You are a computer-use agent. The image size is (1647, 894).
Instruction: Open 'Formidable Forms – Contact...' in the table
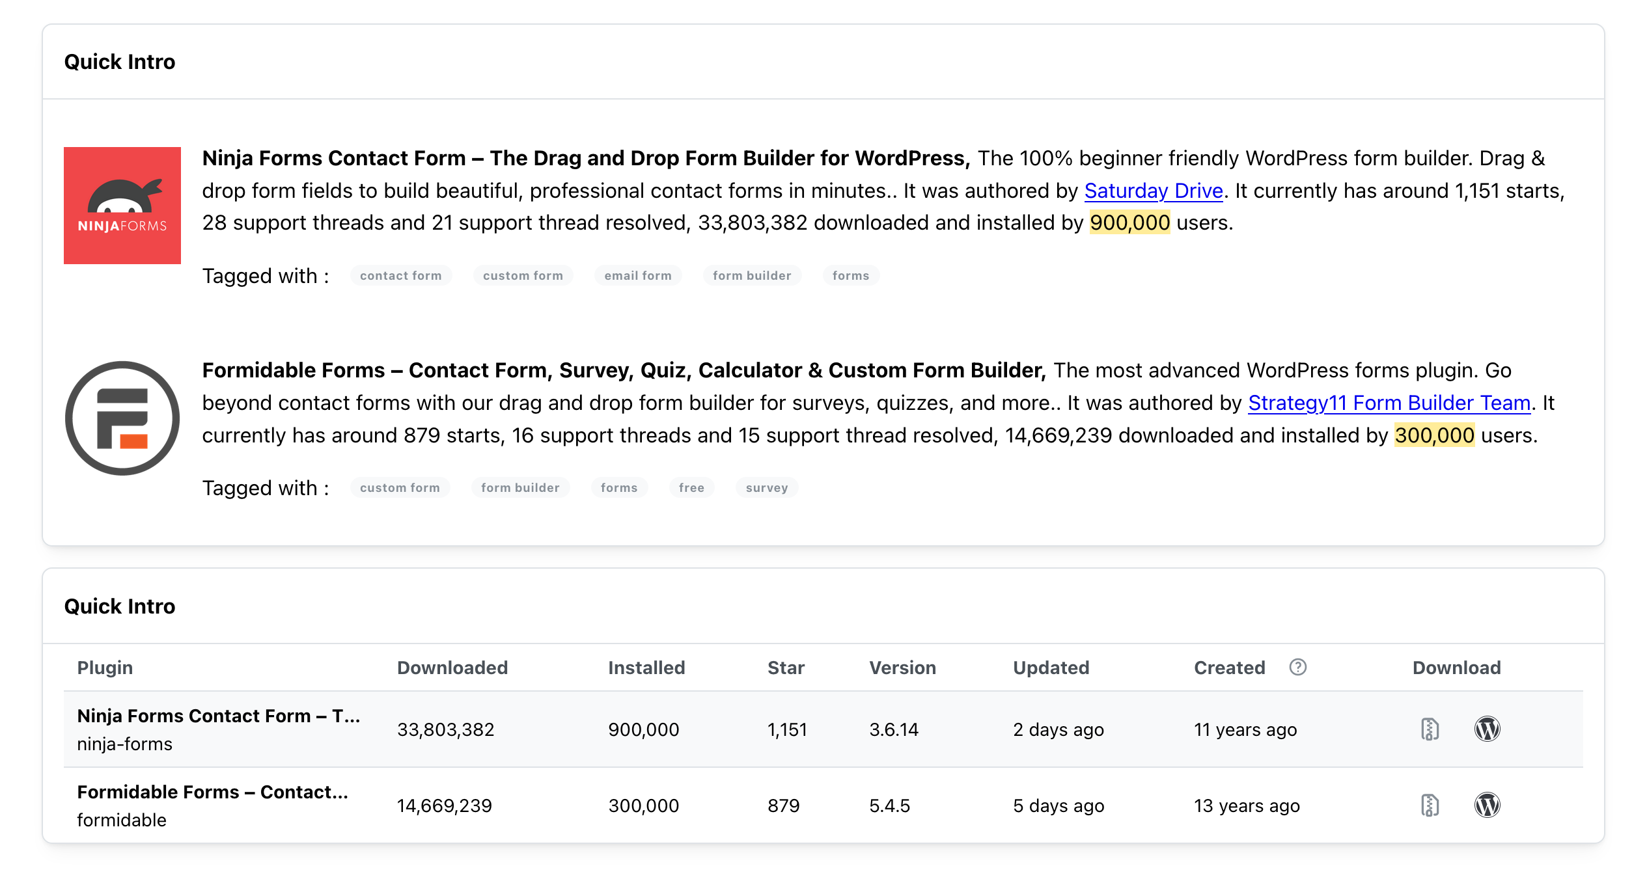[x=212, y=792]
